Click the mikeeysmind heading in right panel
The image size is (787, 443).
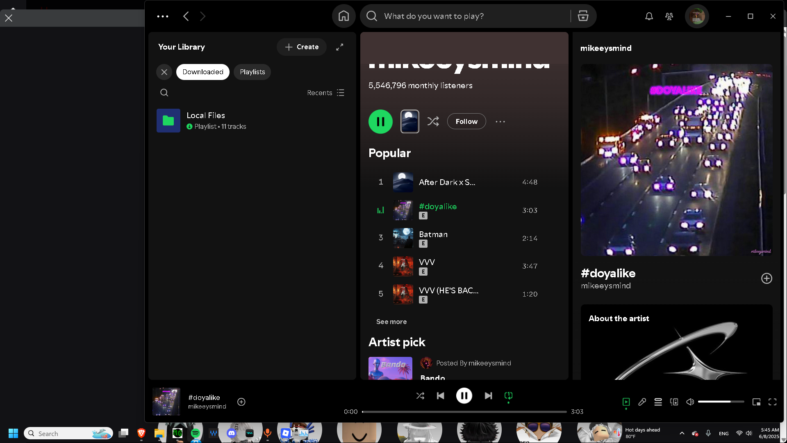click(x=606, y=48)
